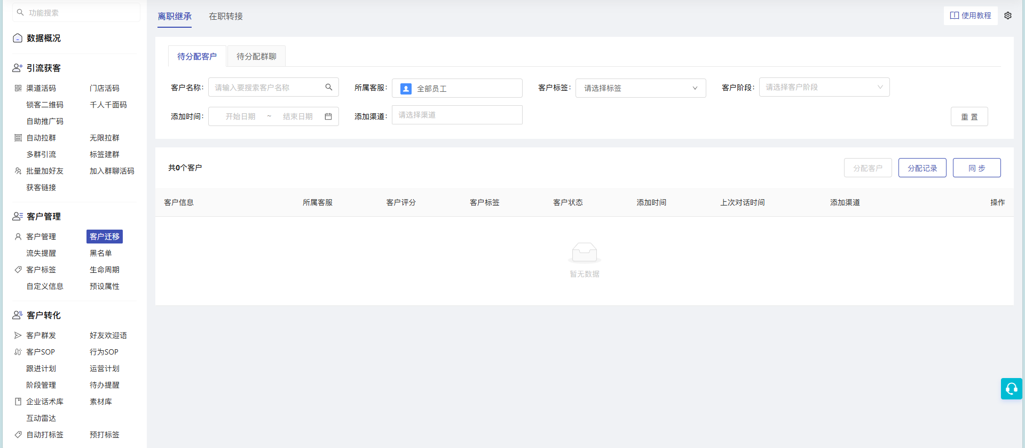Expand the 客户标签 tag dropdown
The image size is (1025, 448).
tap(641, 88)
